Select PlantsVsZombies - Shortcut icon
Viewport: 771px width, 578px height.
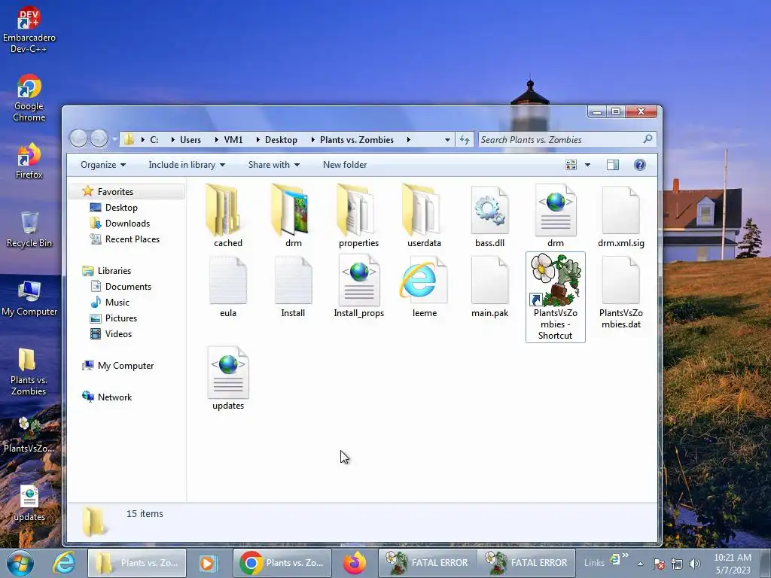click(x=556, y=297)
